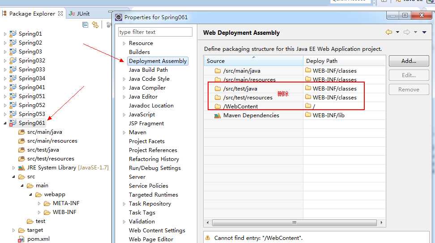This screenshot has width=435, height=243.
Task: Click the META-INF folder icon
Action: tap(47, 203)
